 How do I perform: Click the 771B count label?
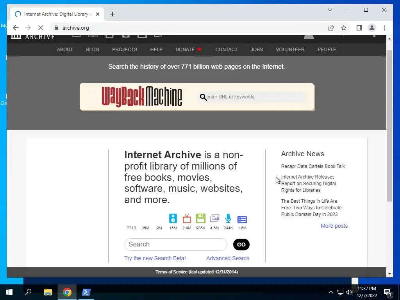click(132, 228)
